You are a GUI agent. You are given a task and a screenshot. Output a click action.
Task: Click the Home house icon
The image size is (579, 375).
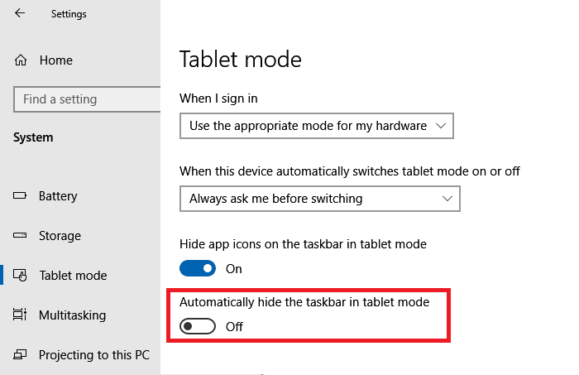pos(21,60)
